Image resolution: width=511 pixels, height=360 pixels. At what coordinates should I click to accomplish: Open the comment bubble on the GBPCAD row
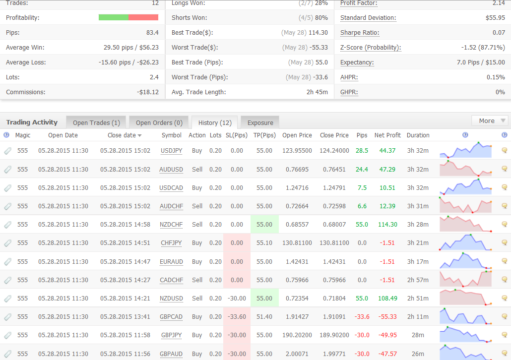[504, 316]
